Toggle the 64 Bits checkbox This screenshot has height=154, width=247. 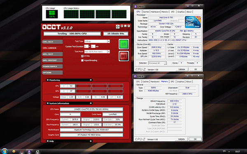82,56
